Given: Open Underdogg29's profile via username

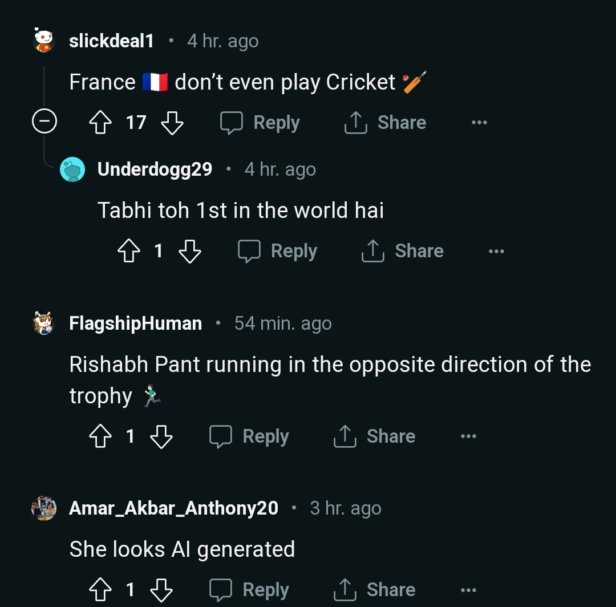Looking at the screenshot, I should pos(155,169).
